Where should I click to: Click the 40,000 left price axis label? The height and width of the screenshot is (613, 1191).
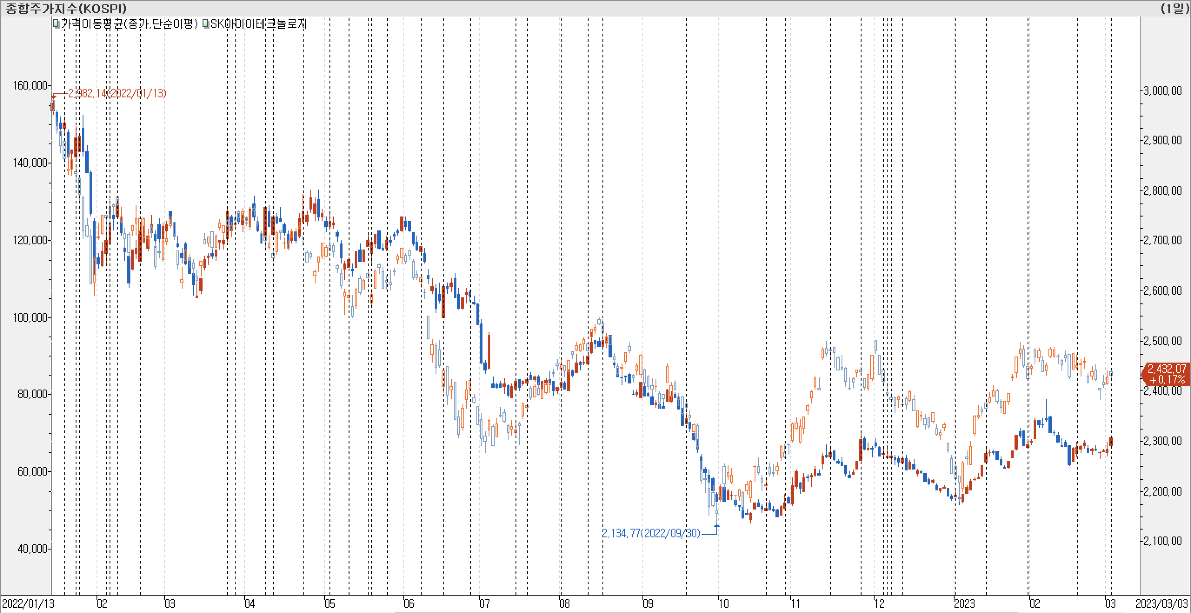[x=32, y=549]
